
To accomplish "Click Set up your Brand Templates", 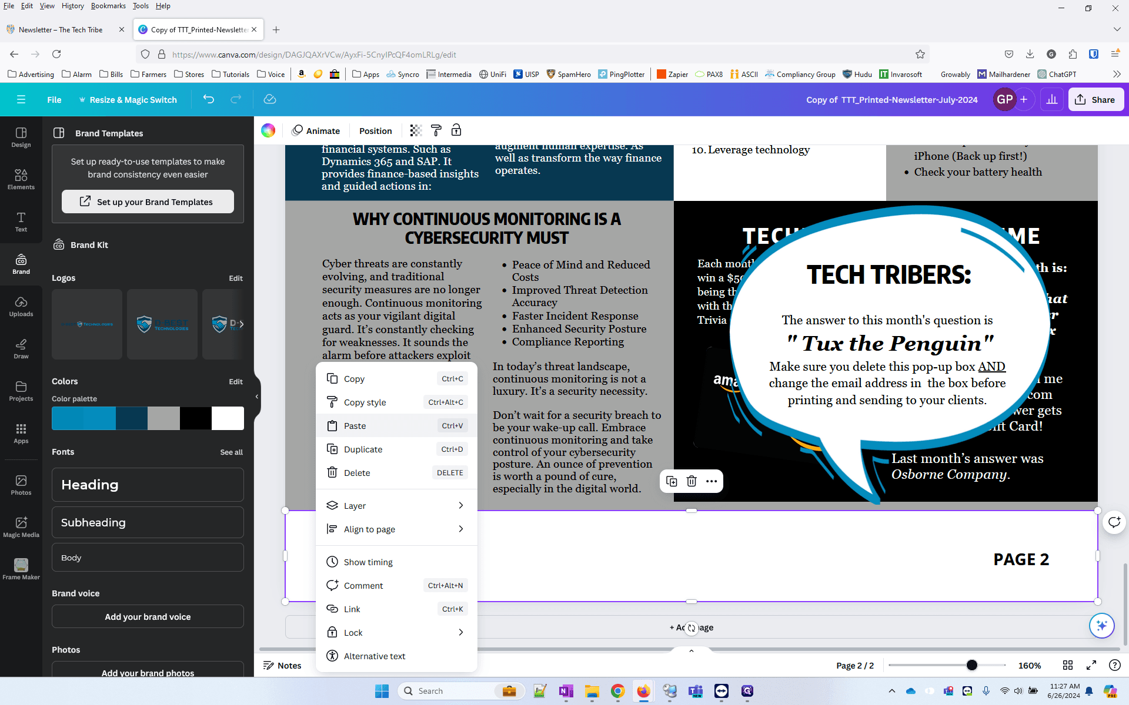I will tap(148, 202).
